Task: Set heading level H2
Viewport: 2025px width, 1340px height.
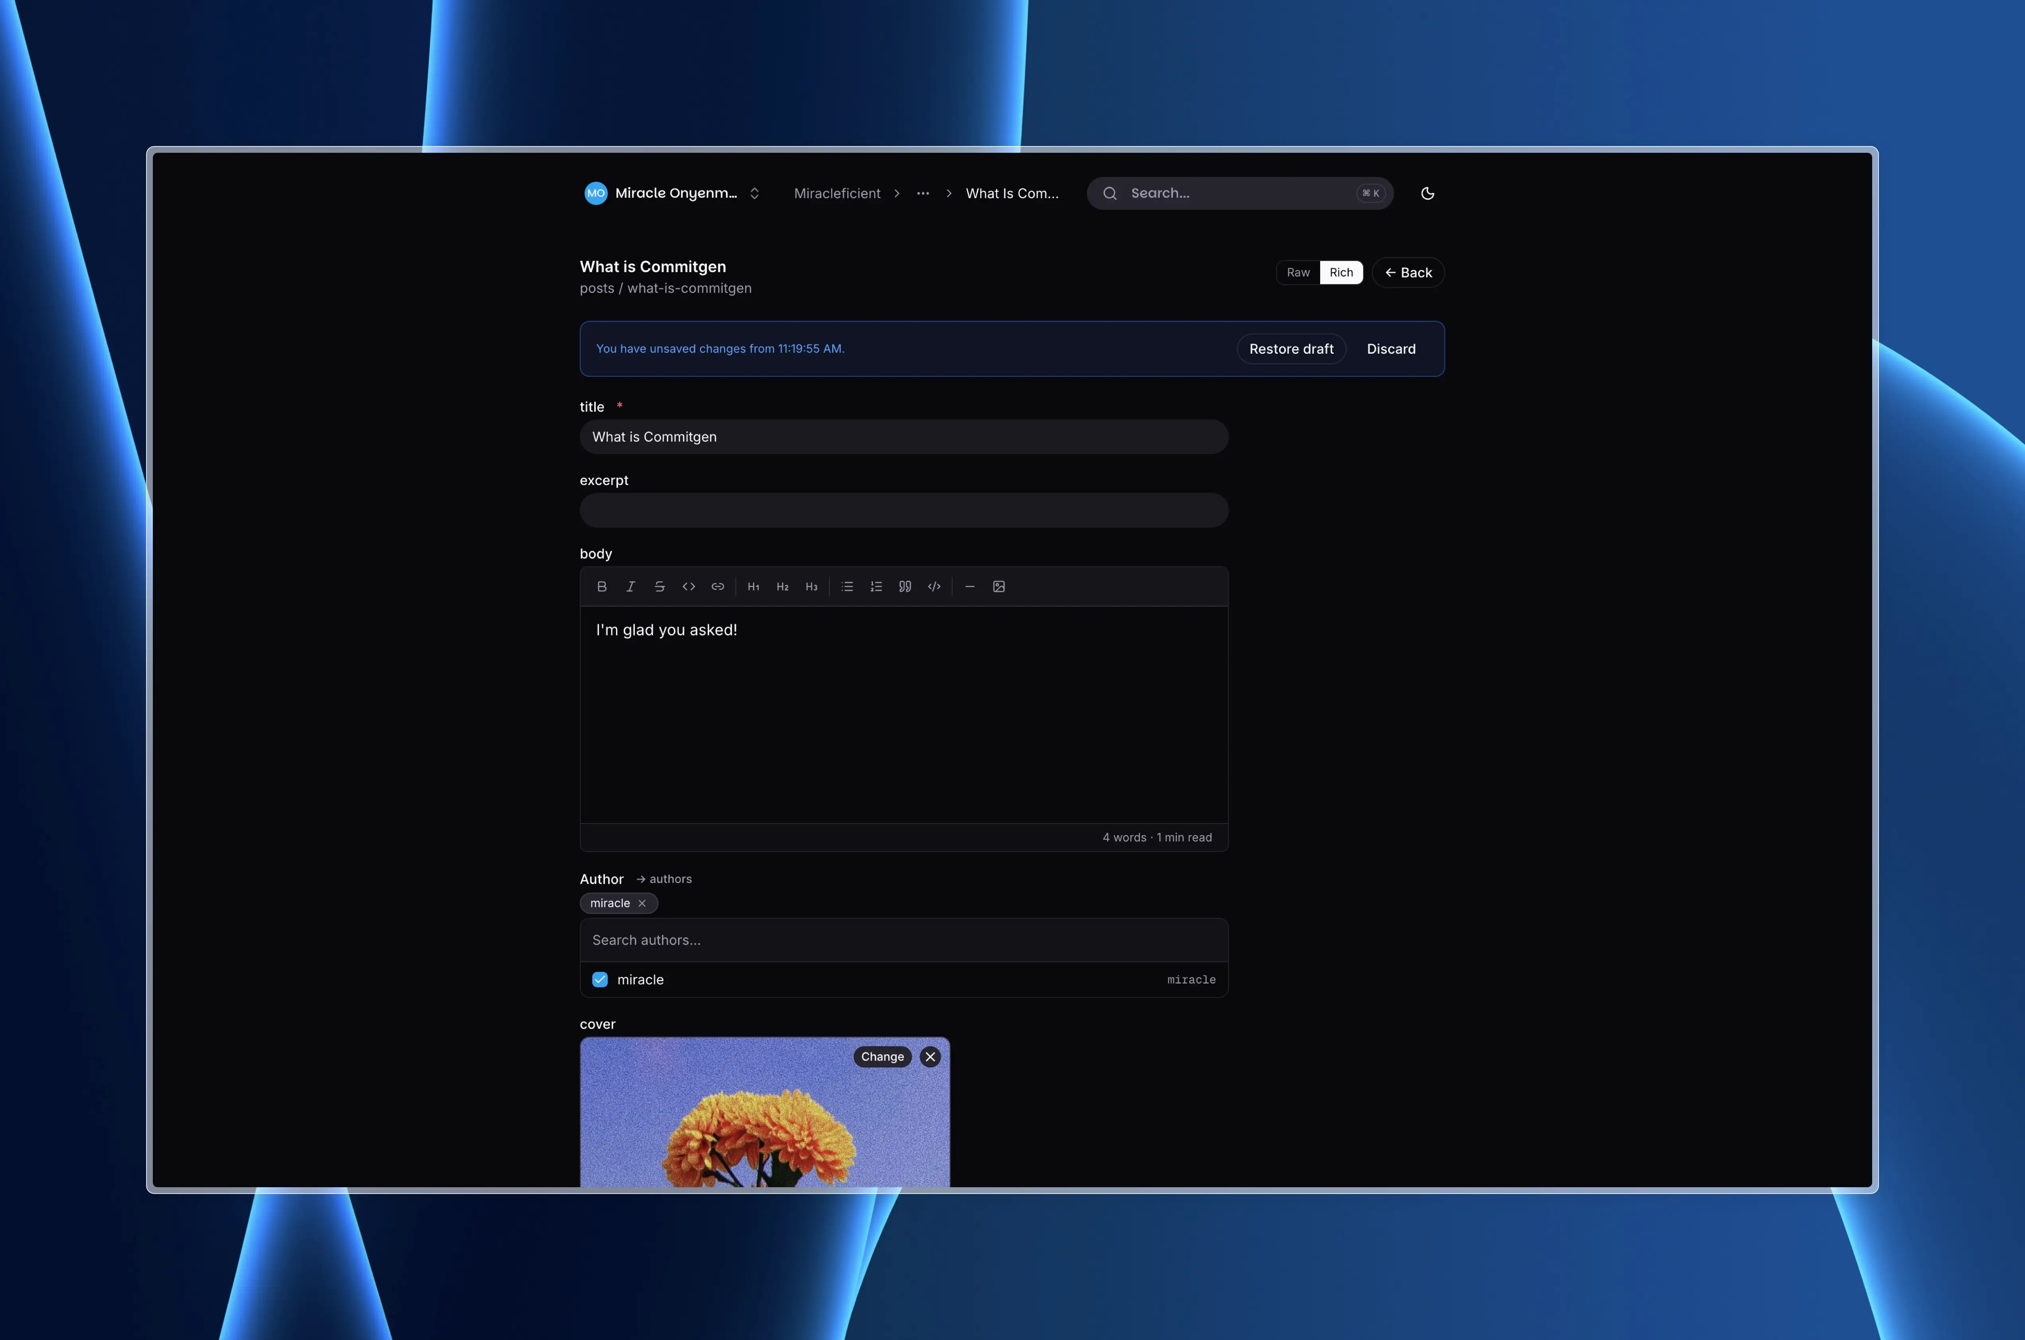Action: click(x=782, y=586)
